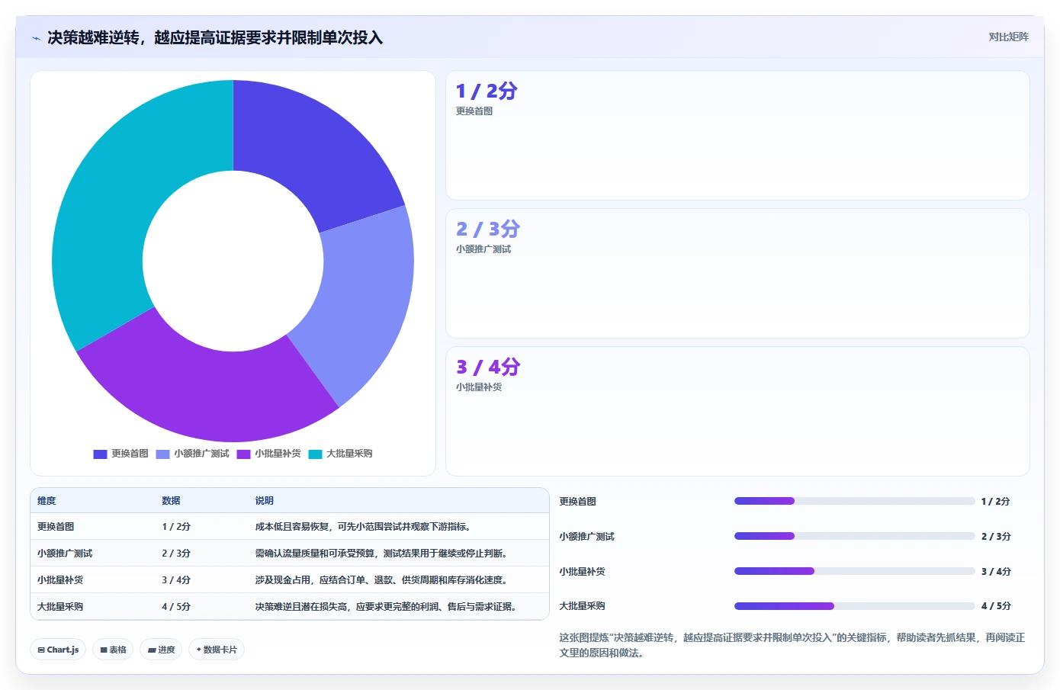Click the 4 / 5分 value after the progress bar
Viewport: 1060px width, 690px height.
[996, 606]
